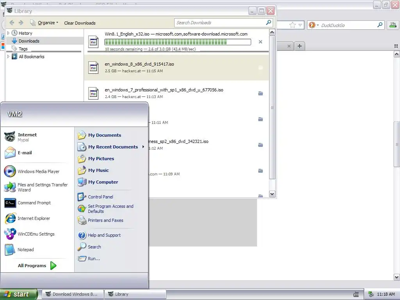Expand All Programs list

[x=37, y=266]
